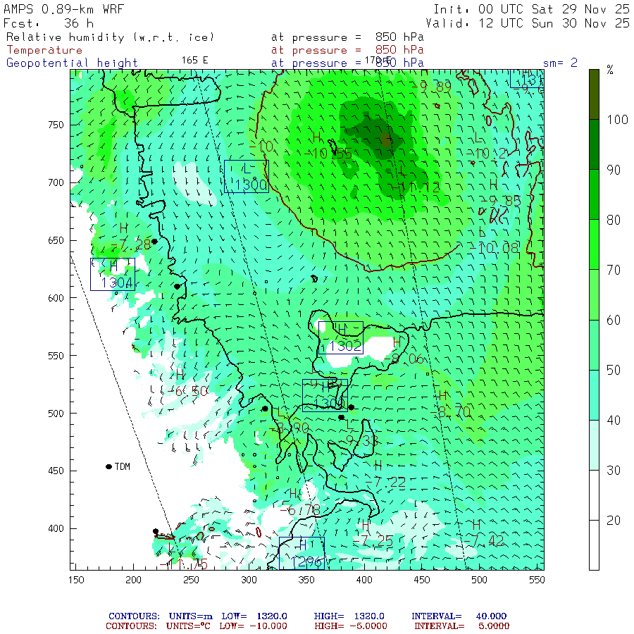The height and width of the screenshot is (634, 634).
Task: Click the 'TDM' station label
Action: pyautogui.click(x=123, y=466)
